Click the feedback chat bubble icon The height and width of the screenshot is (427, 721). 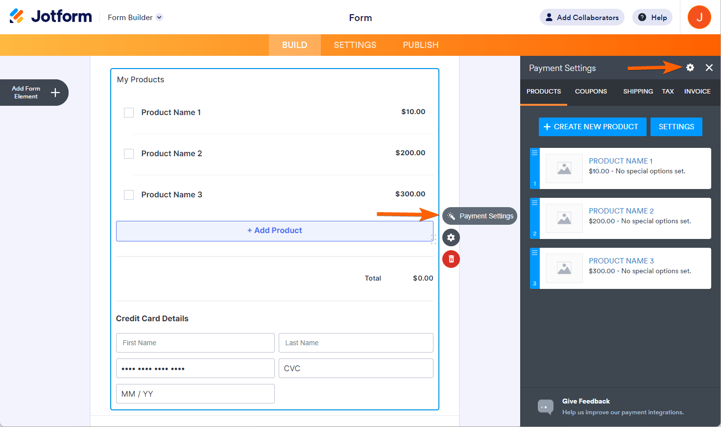pyautogui.click(x=546, y=406)
